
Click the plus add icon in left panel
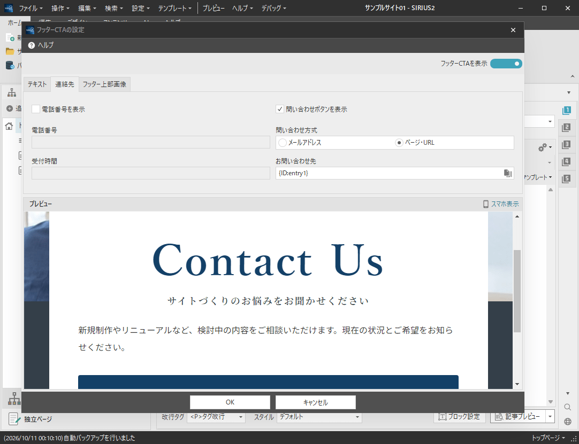point(10,109)
